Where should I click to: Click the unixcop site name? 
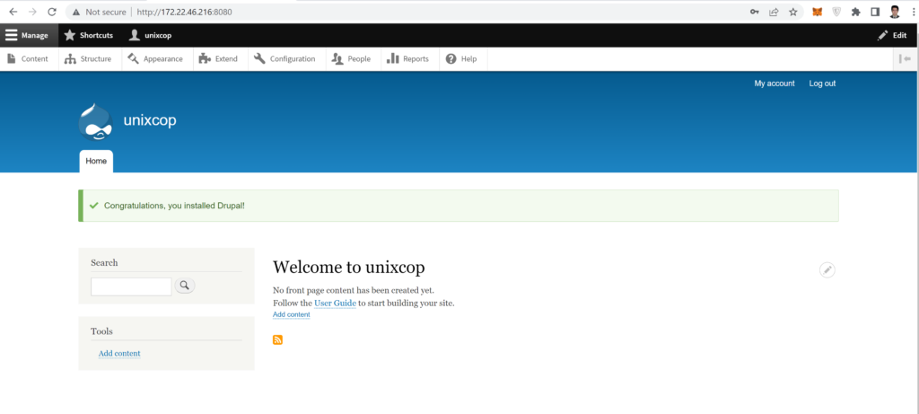point(150,120)
